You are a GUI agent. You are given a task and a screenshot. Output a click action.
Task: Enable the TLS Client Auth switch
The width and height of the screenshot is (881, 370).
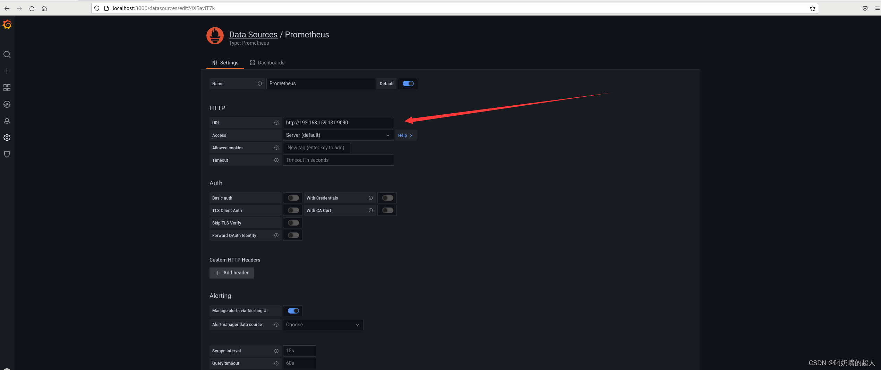click(x=293, y=210)
